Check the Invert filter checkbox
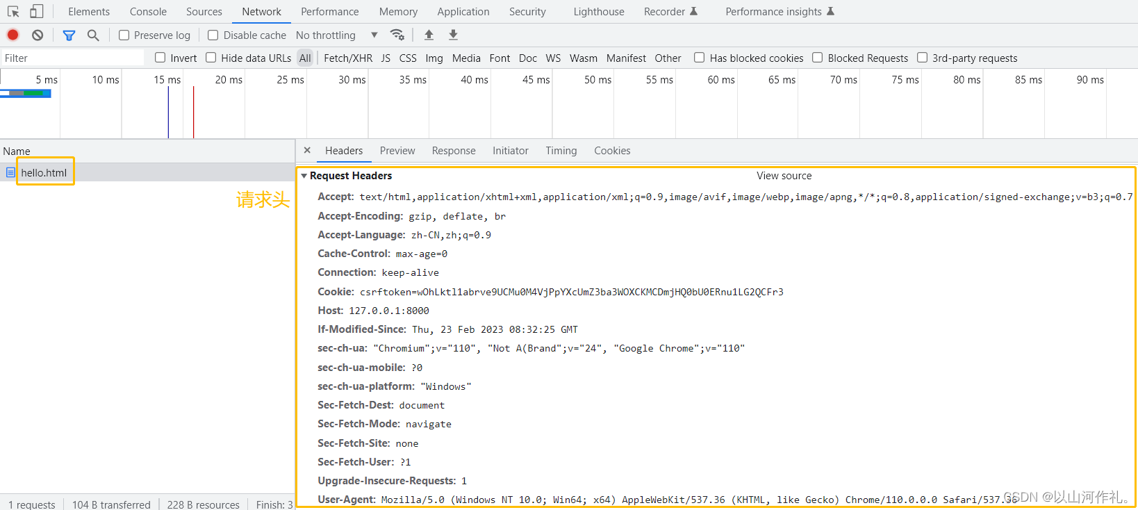The image size is (1138, 510). click(x=160, y=58)
